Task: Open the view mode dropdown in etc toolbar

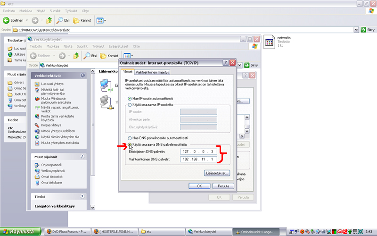Action: pos(101,20)
